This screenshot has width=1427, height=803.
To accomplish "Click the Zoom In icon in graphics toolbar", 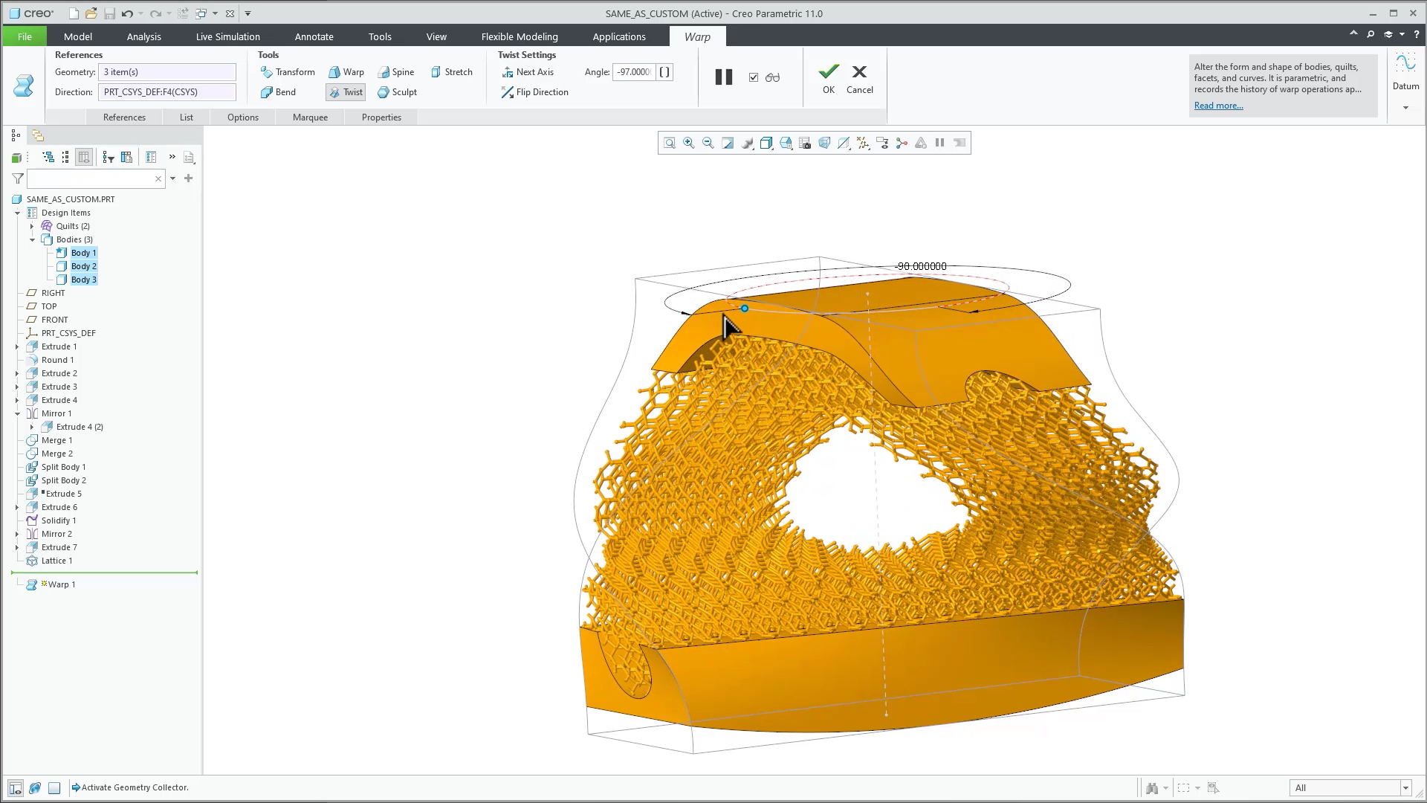I will 689,143.
